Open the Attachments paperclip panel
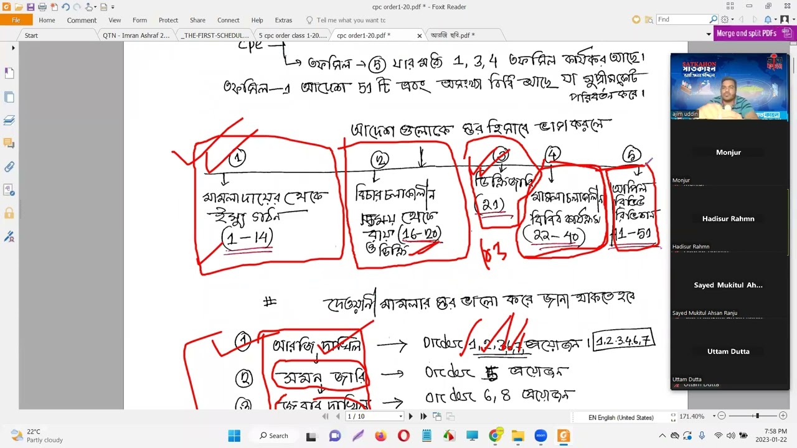The image size is (797, 448). (9, 167)
